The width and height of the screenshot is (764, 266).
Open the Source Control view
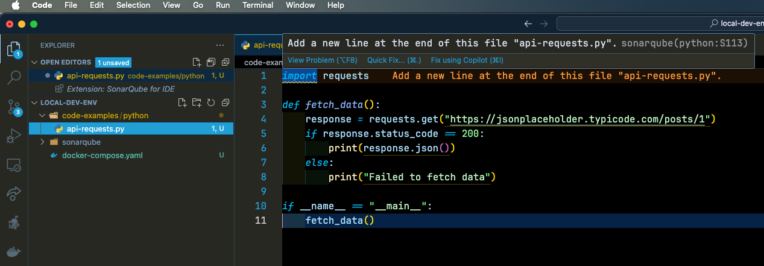[x=14, y=107]
